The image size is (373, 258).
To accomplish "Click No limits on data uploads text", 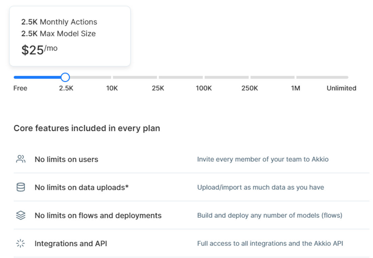I will point(81,187).
